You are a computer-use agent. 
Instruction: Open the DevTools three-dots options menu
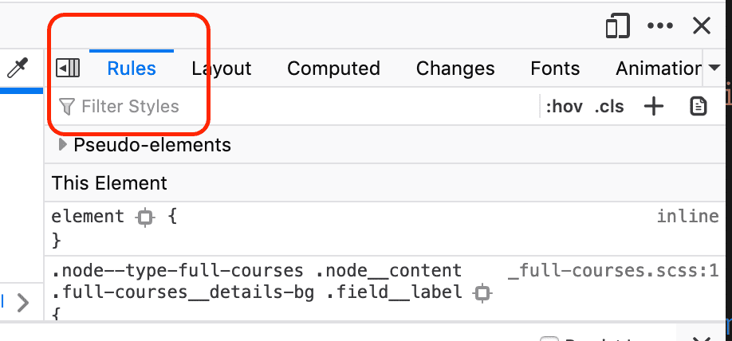click(660, 26)
